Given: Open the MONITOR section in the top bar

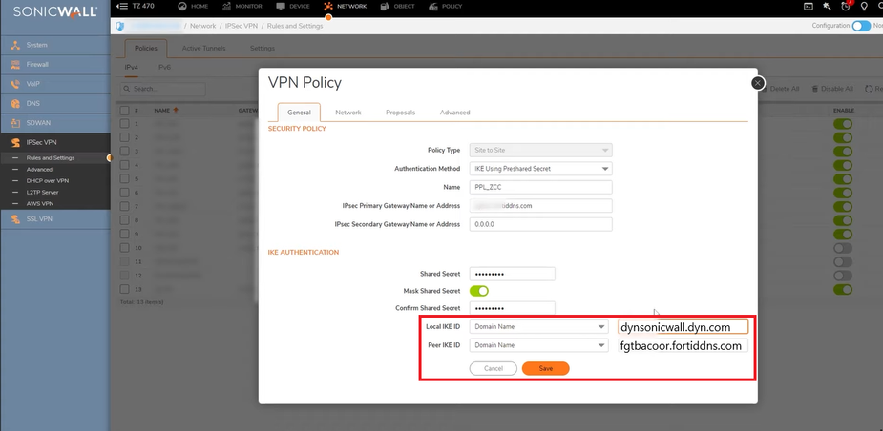Looking at the screenshot, I should coord(242,6).
